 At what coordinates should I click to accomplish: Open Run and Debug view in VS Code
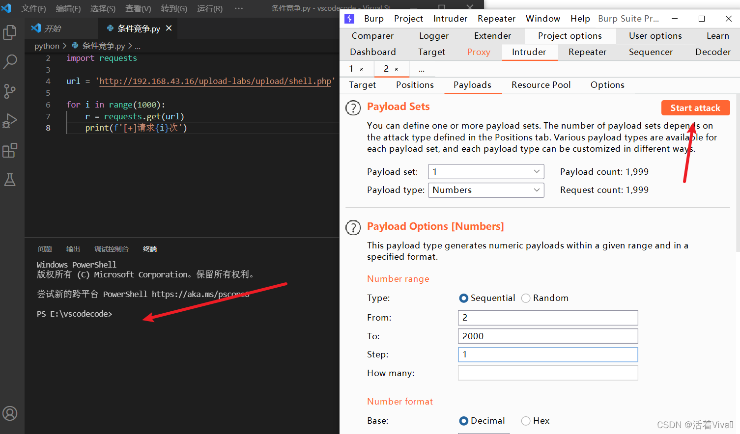(x=10, y=121)
